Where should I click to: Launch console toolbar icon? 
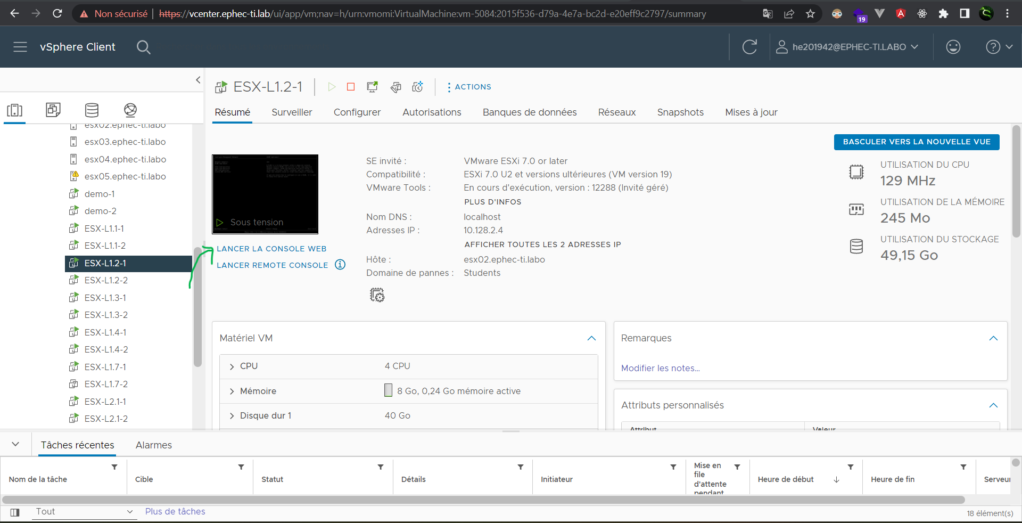pos(373,87)
